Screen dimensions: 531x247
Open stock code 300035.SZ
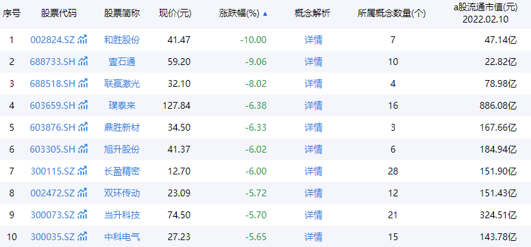tap(53, 237)
